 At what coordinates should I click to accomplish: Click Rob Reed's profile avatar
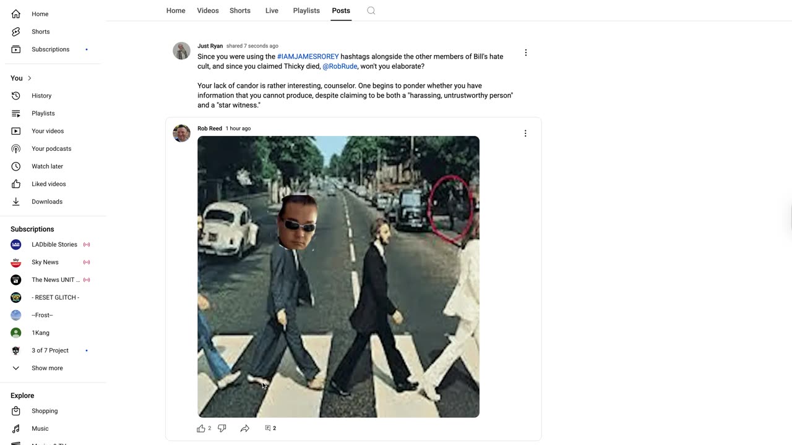click(181, 133)
